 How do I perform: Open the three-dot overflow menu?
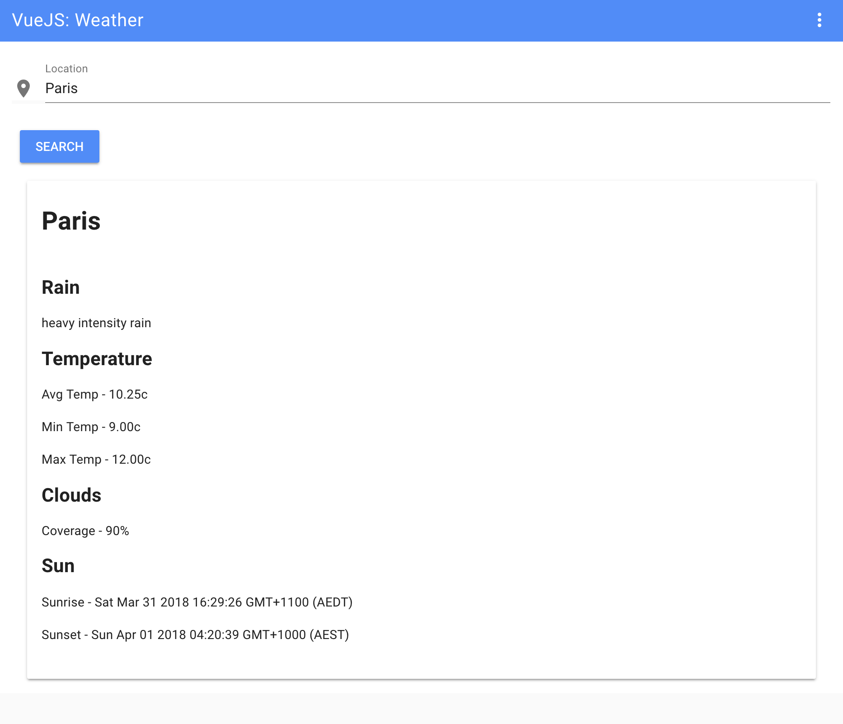coord(819,20)
